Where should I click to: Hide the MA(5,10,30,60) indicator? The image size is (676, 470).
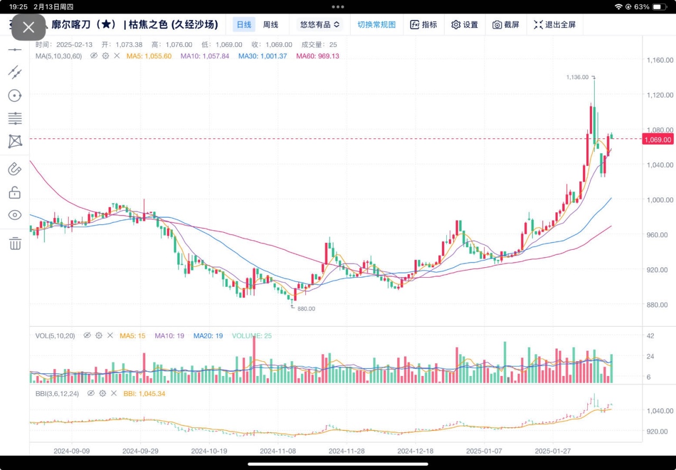(x=94, y=55)
